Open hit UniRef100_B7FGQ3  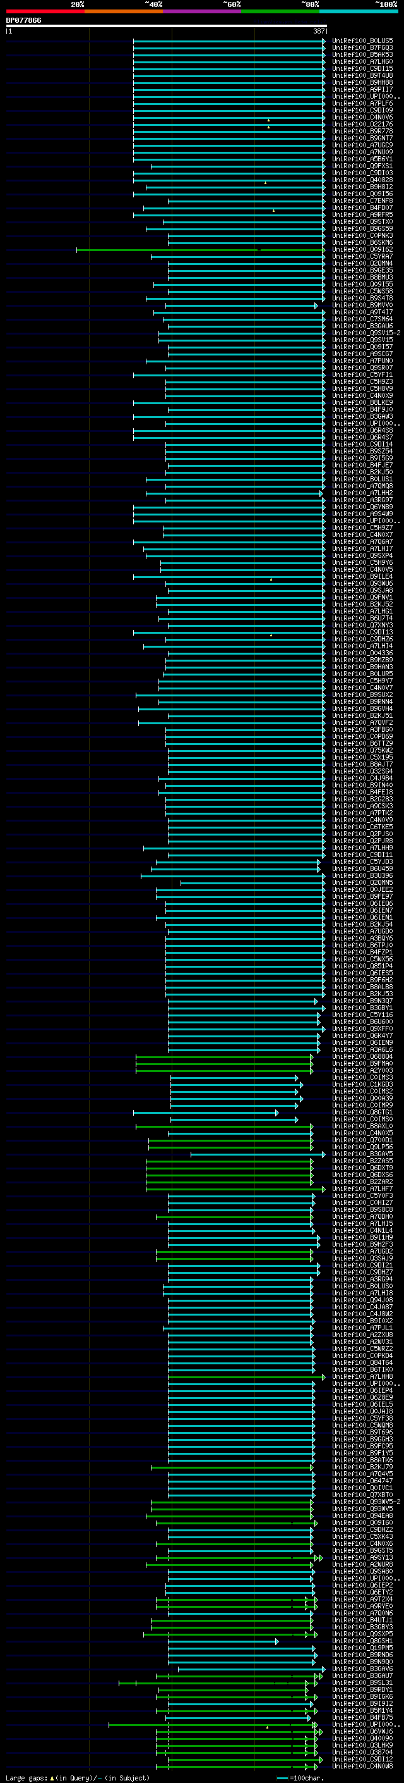coord(362,48)
